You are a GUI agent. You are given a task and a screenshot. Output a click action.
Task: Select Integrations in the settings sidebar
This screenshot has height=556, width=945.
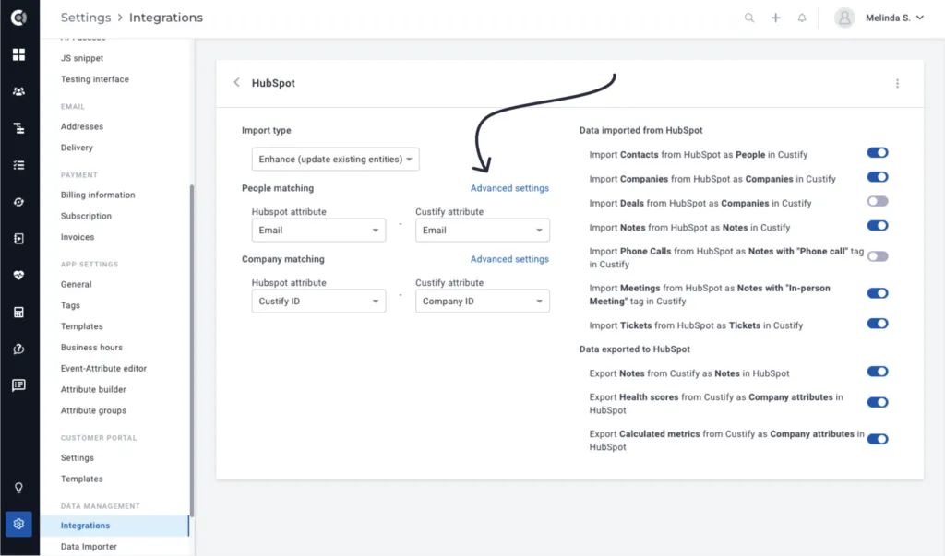point(114,526)
